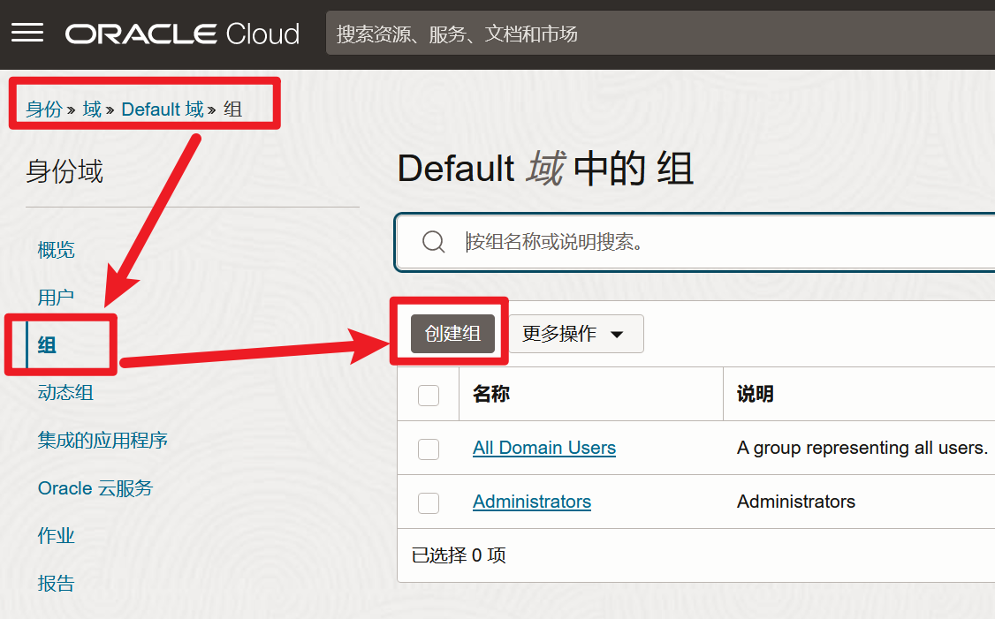995x619 pixels.
Task: Click the Oracle Cloud logo
Action: tap(182, 34)
